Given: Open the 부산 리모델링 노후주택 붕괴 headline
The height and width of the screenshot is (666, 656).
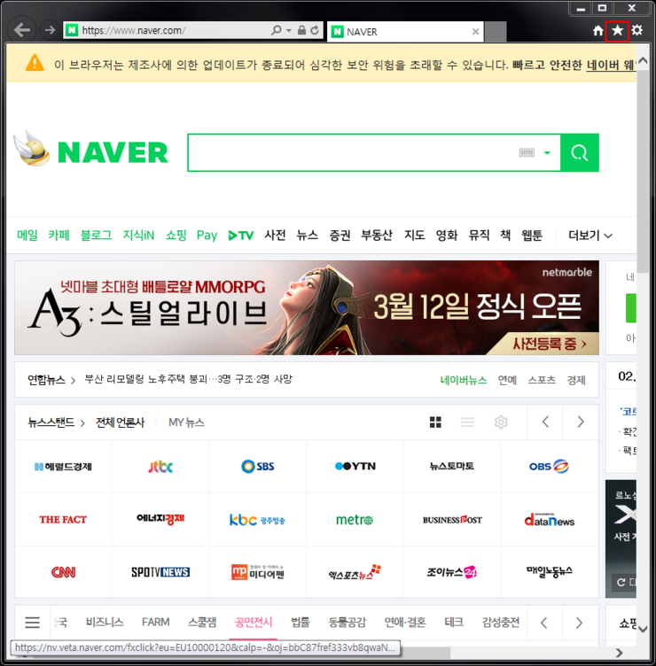Looking at the screenshot, I should click(188, 379).
